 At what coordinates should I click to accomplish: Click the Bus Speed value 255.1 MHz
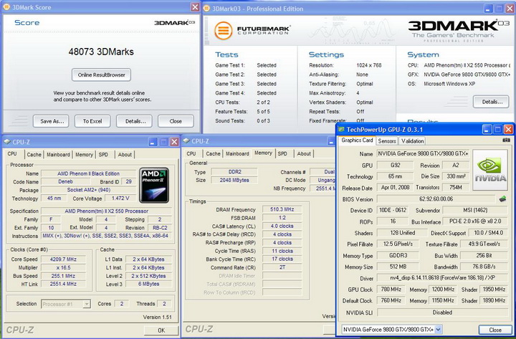[63, 276]
